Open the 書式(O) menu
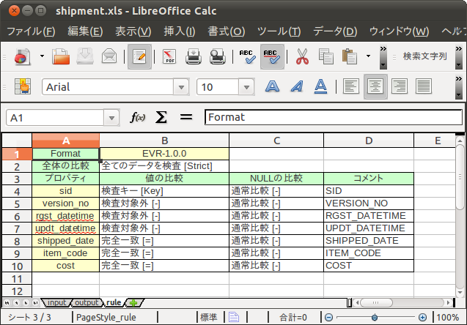The width and height of the screenshot is (467, 325). (x=227, y=31)
